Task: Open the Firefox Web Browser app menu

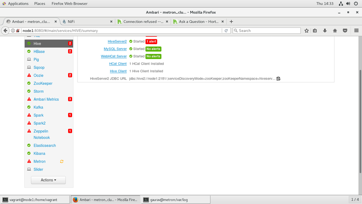Action: click(x=70, y=4)
